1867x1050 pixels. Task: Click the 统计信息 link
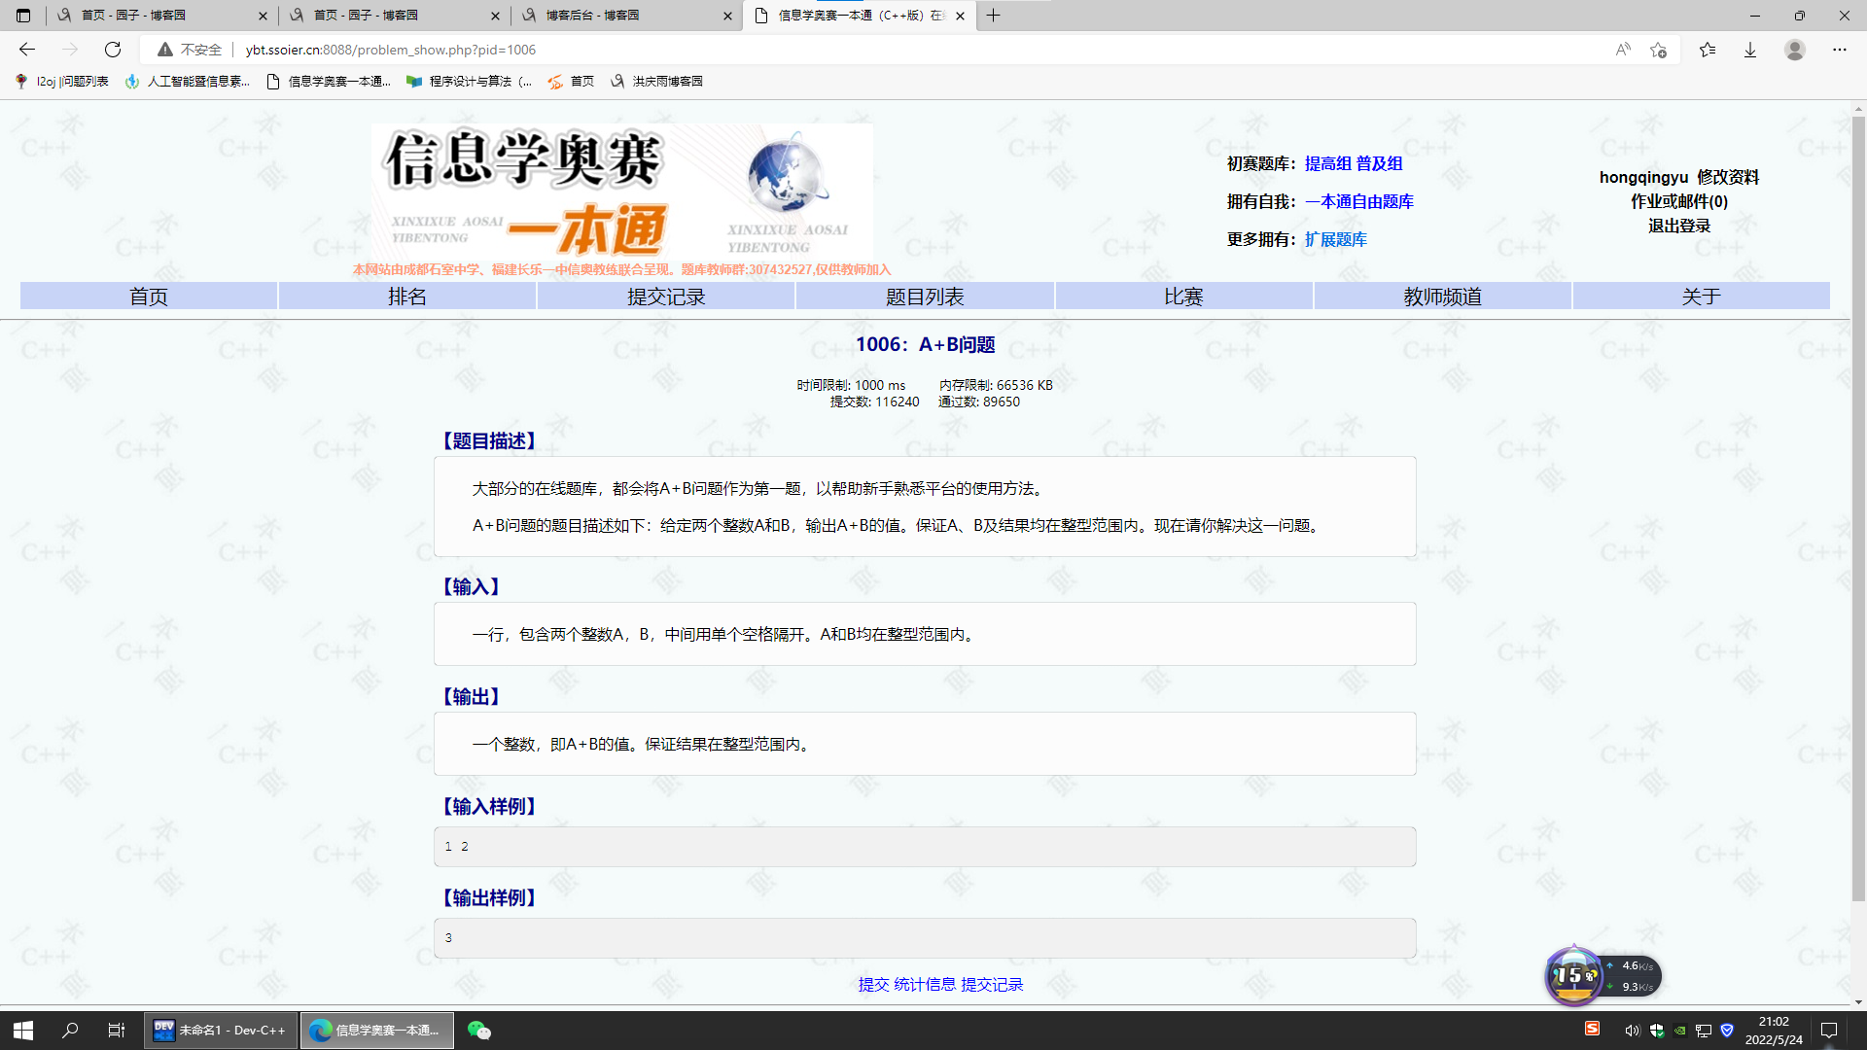tap(925, 985)
